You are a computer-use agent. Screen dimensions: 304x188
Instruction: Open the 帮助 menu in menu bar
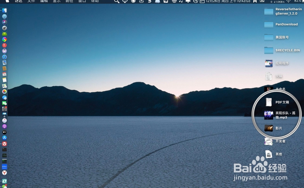click(x=95, y=1)
